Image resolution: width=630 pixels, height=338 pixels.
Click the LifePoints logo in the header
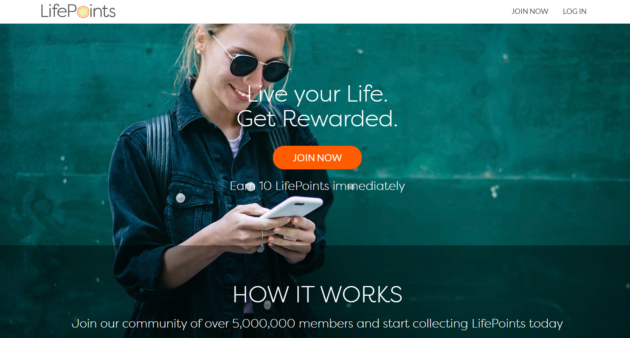78,11
